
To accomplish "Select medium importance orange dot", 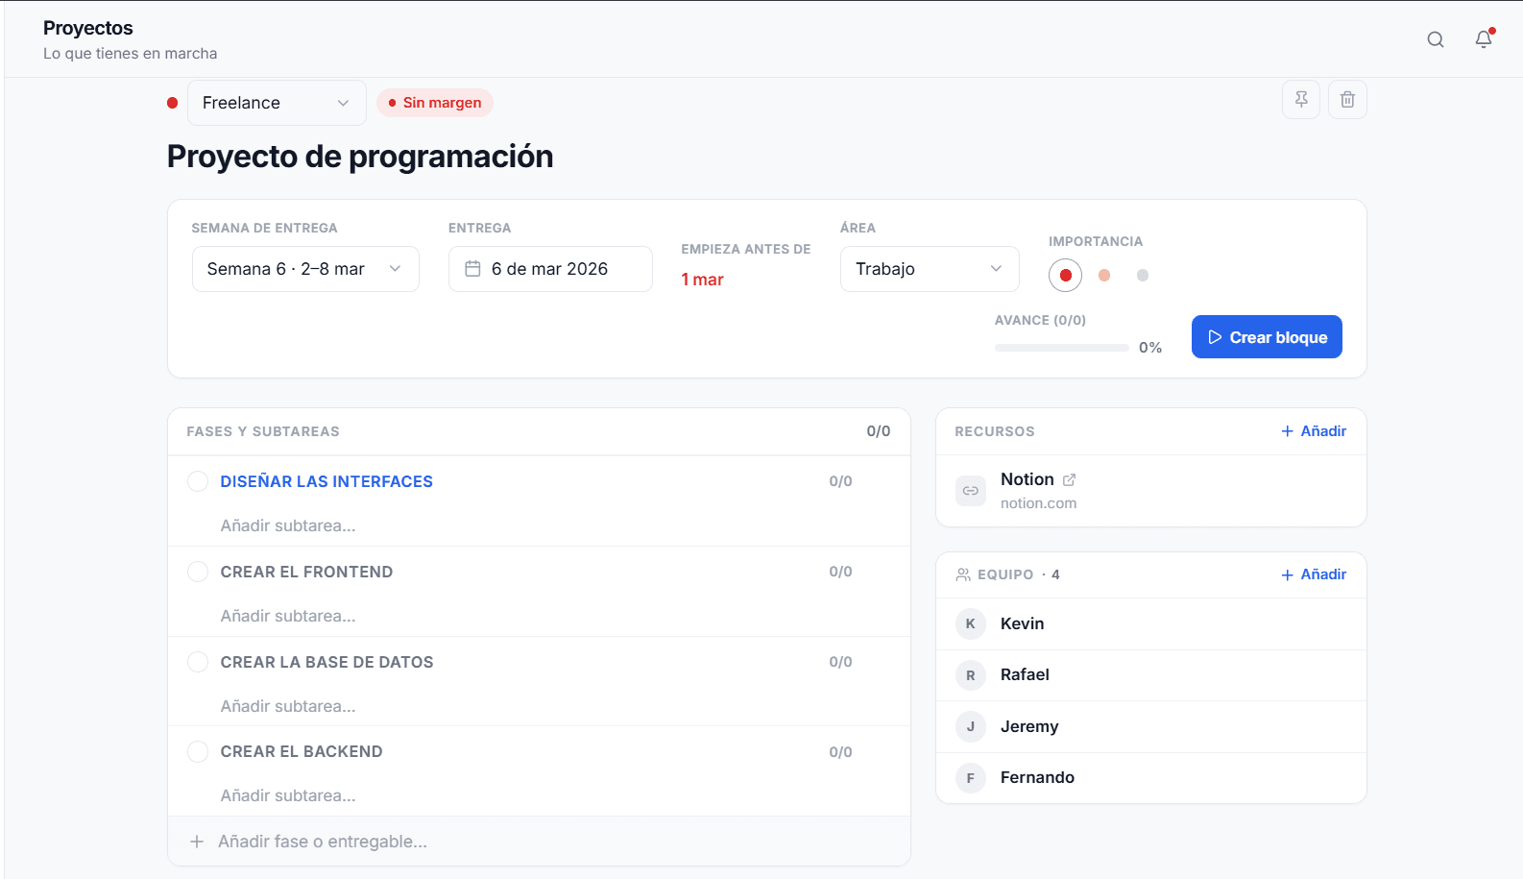I will (1104, 276).
